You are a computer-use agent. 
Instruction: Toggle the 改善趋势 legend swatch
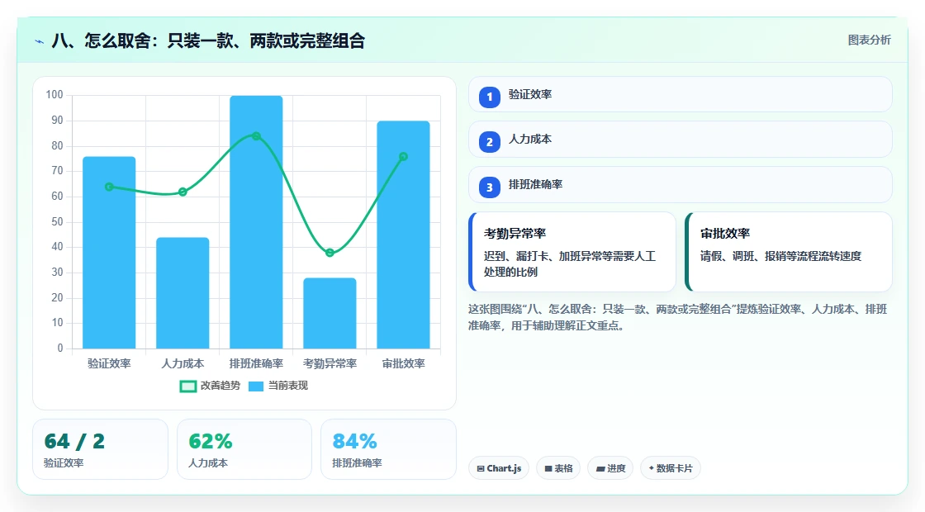[188, 386]
